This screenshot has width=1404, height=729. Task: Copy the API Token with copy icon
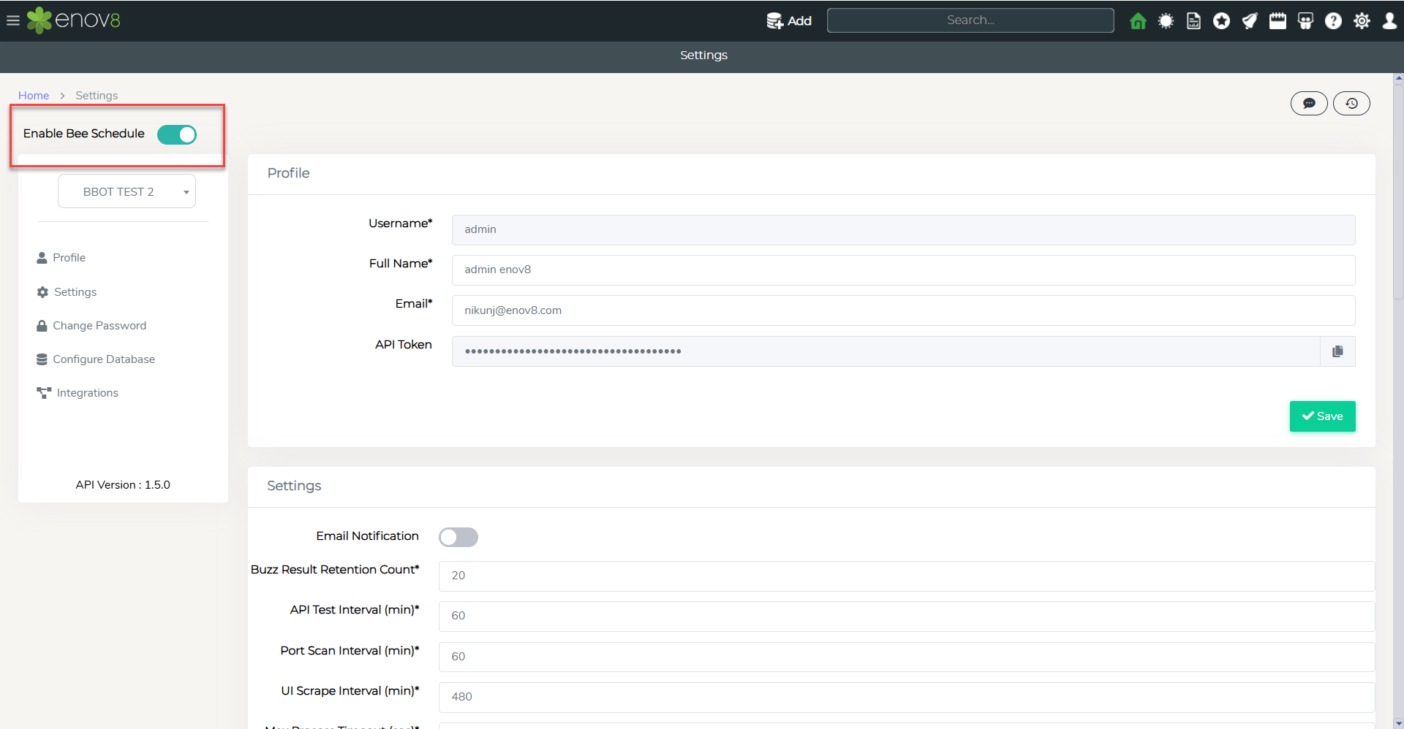click(1337, 351)
